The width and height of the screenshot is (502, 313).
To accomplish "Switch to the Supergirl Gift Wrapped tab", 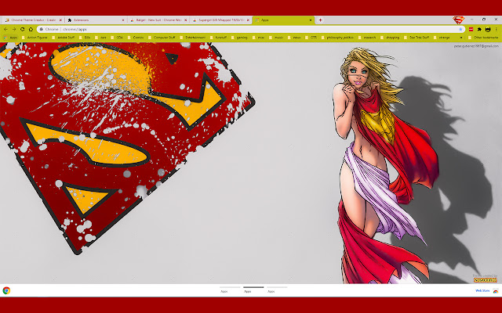I will point(220,20).
